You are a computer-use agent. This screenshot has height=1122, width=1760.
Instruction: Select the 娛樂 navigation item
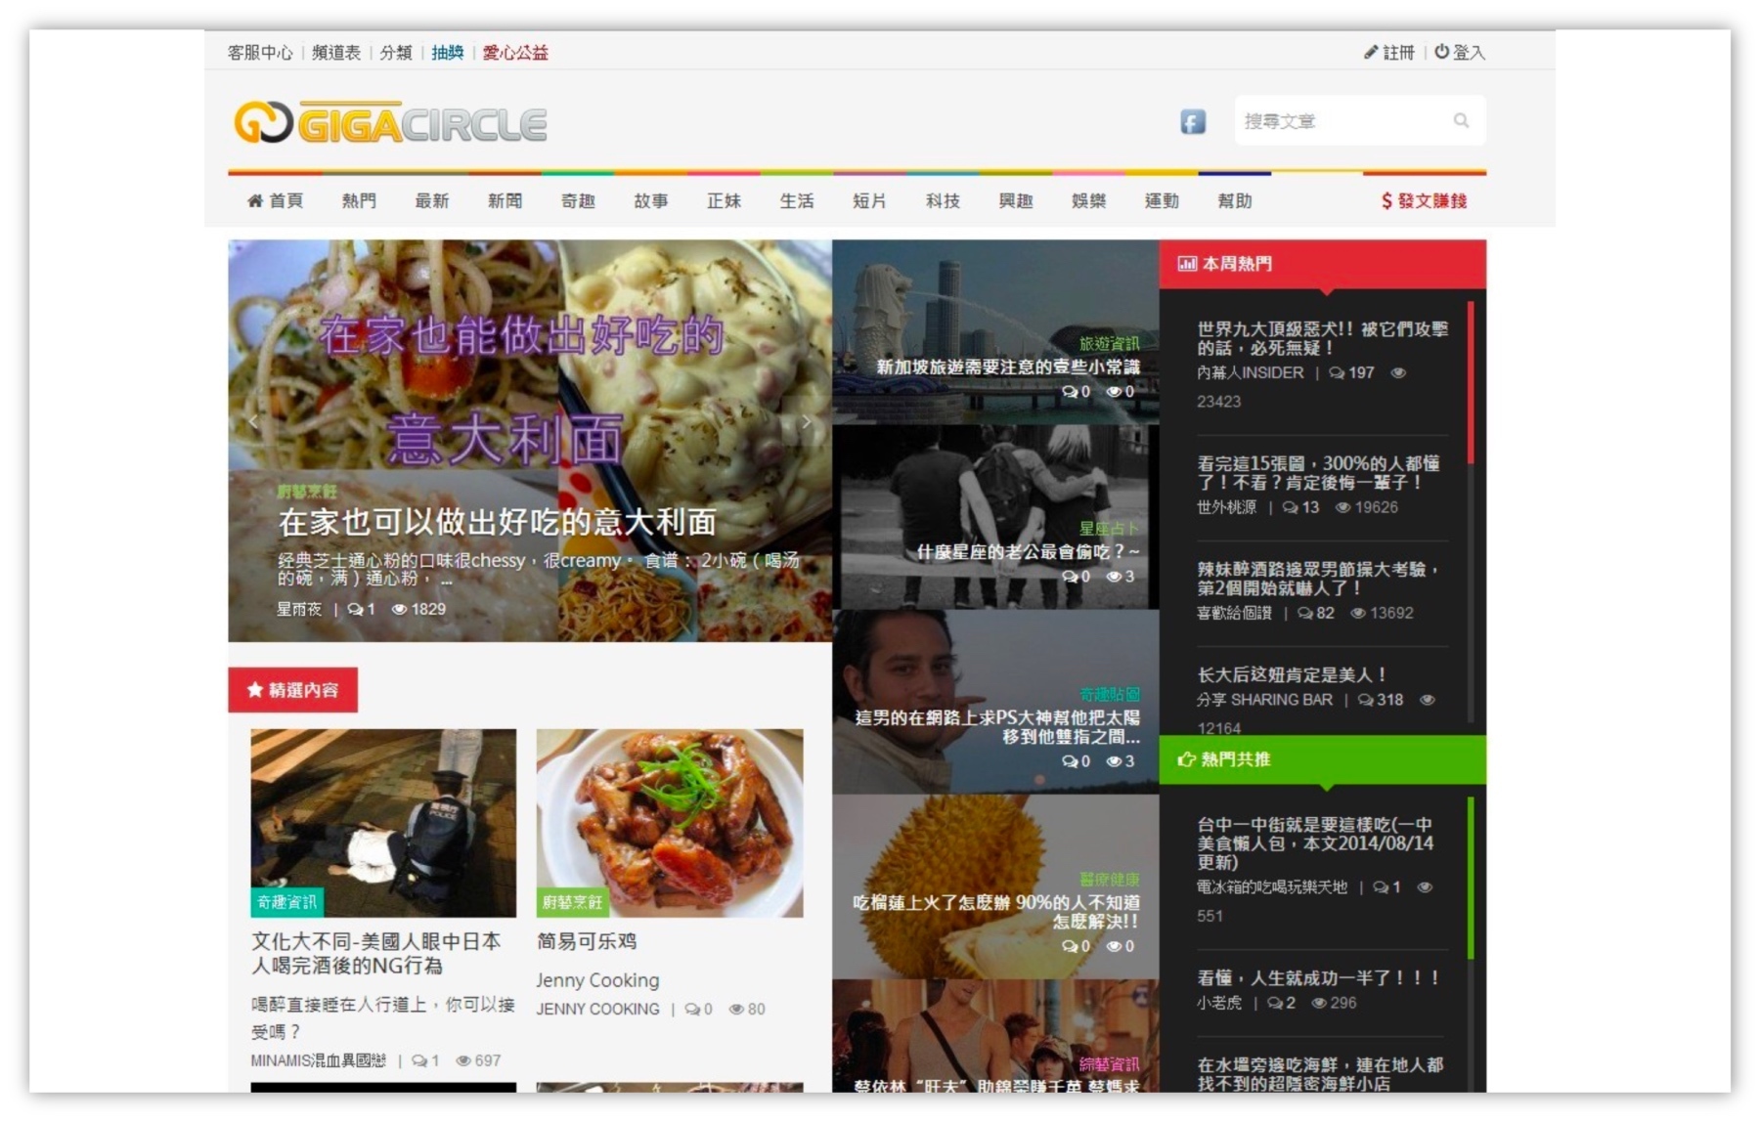pyautogui.click(x=1089, y=201)
